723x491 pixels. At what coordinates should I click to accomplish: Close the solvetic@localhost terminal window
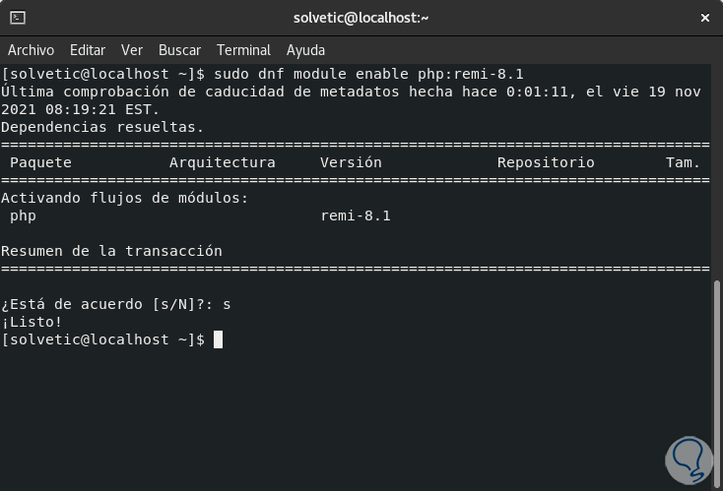coord(703,18)
